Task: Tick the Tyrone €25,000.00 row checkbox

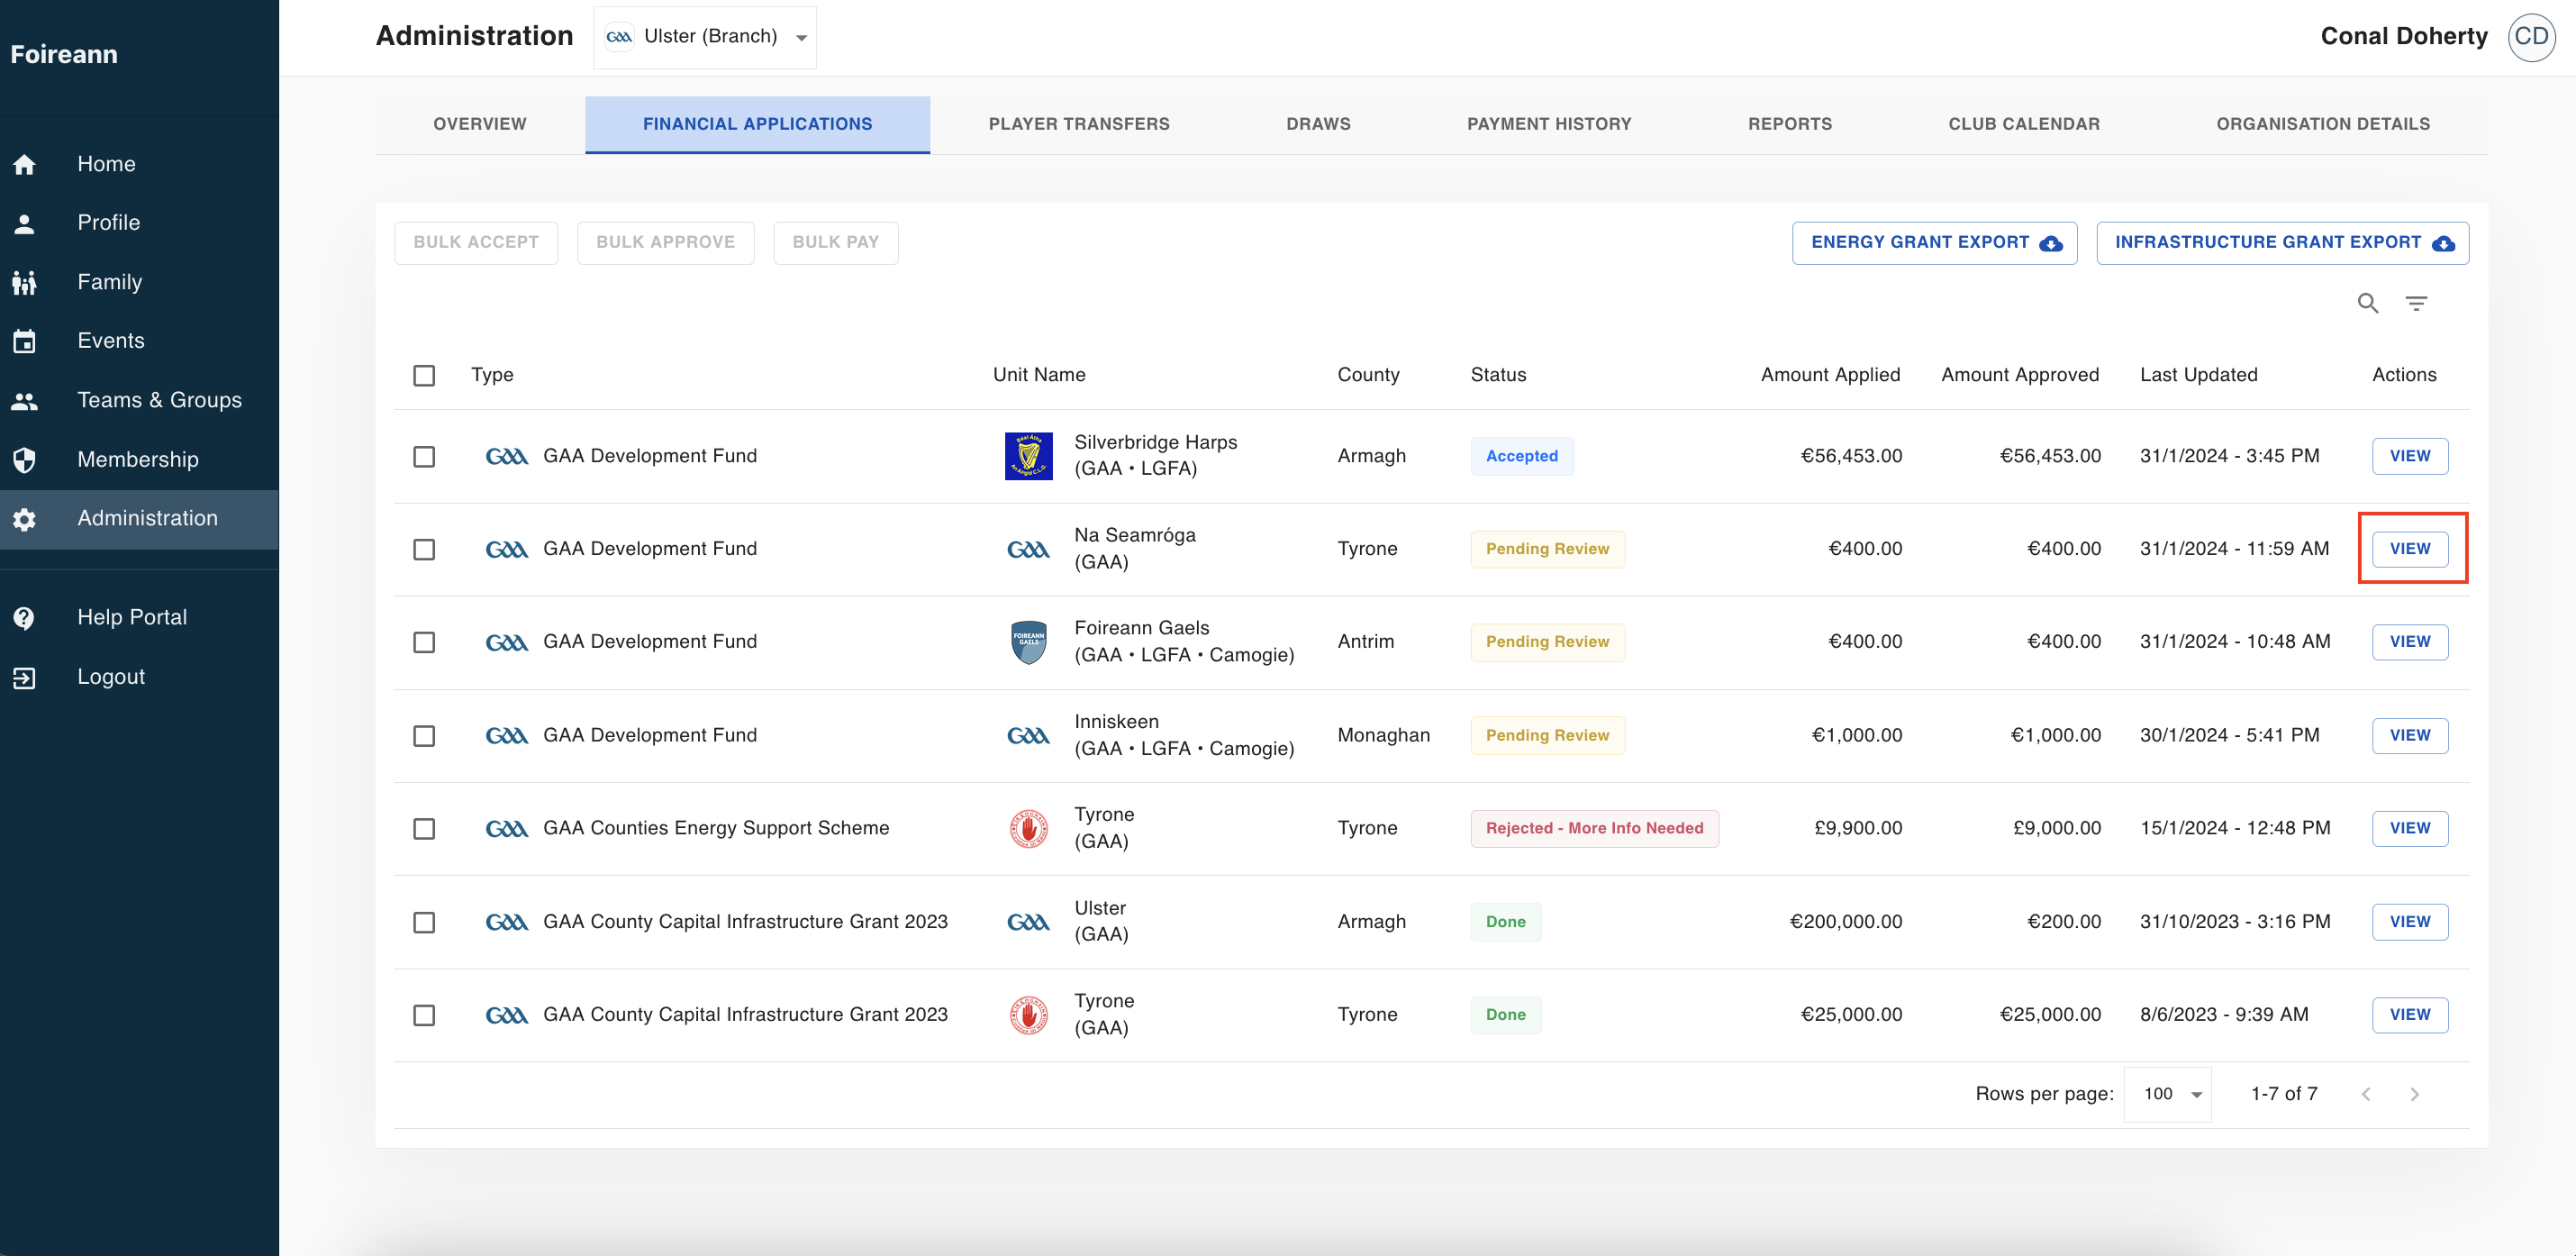Action: [424, 1015]
